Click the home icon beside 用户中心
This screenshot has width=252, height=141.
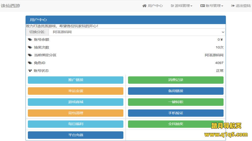[144, 6]
